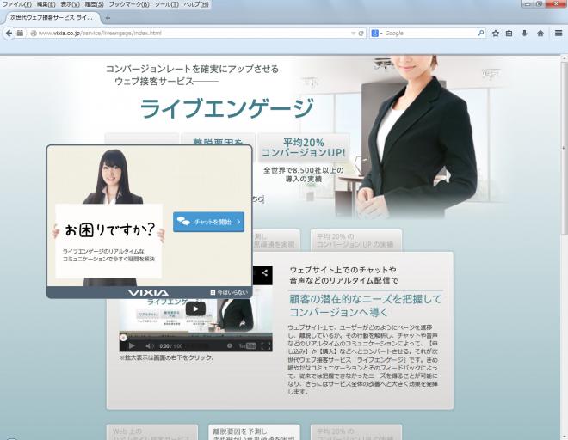Click the video share icon
568x440 pixels.
(264, 272)
